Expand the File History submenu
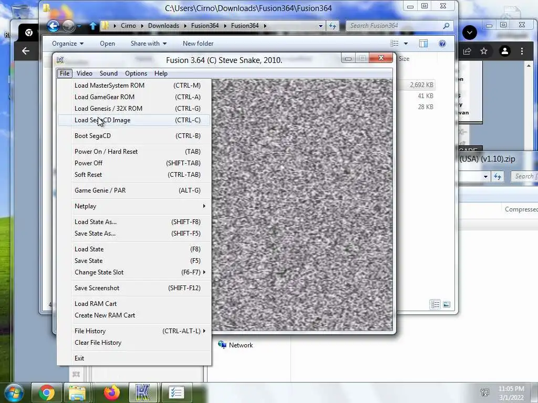The image size is (538, 403). point(134,331)
